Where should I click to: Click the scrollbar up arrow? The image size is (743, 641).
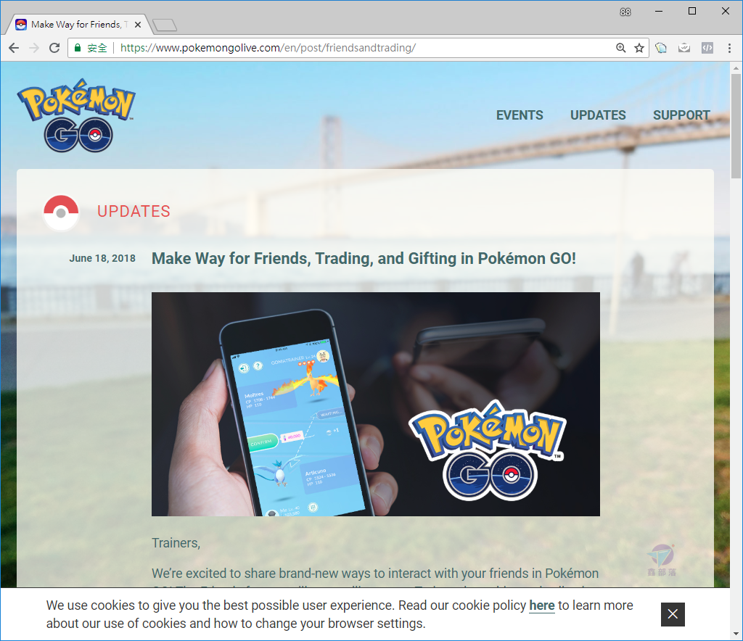point(736,67)
